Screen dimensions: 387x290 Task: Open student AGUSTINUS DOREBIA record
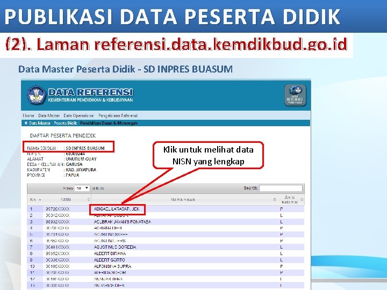pos(115,247)
